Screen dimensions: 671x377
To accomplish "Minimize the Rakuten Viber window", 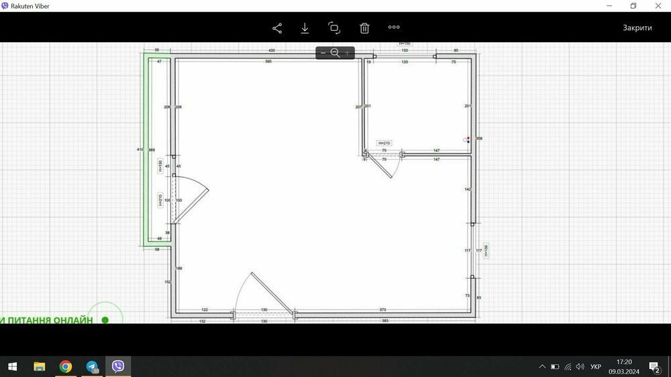I will tap(609, 6).
